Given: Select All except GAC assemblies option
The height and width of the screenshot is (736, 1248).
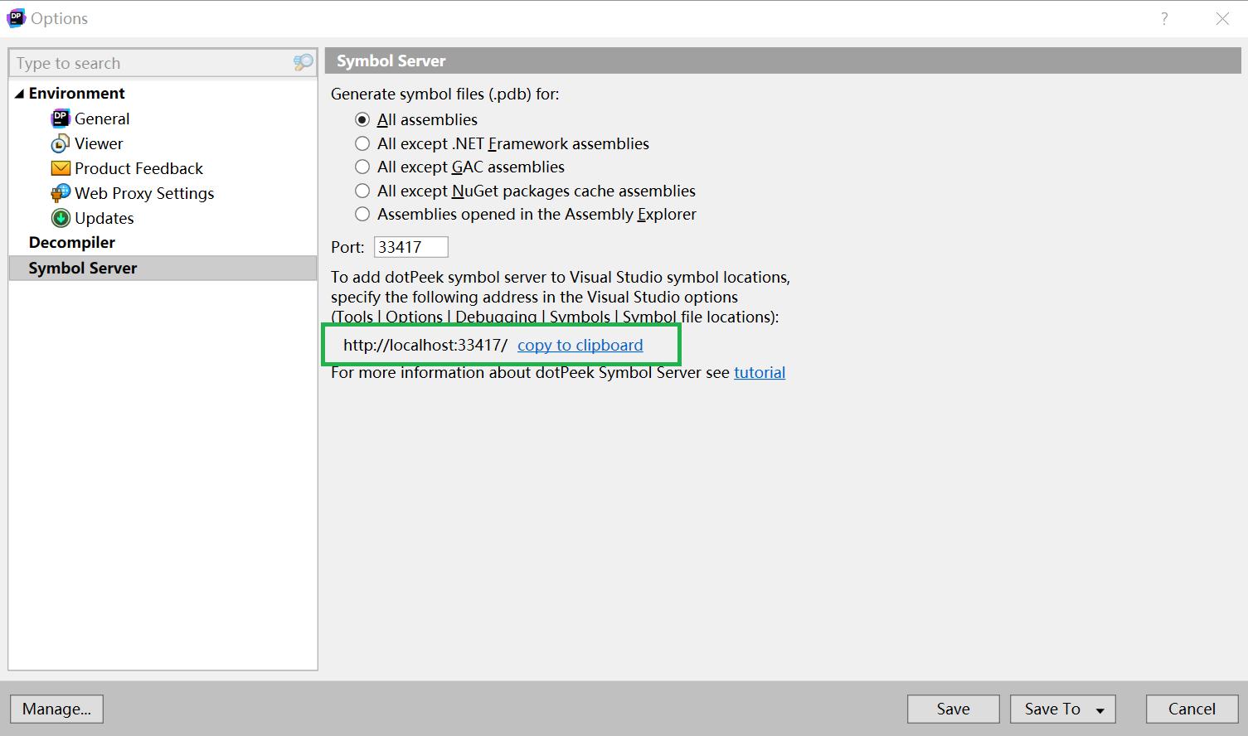Looking at the screenshot, I should click(362, 167).
